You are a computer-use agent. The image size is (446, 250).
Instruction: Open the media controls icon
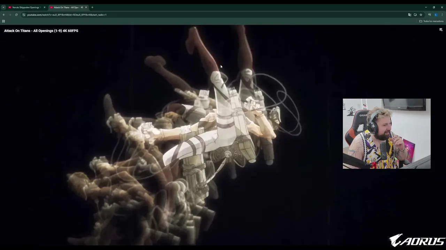click(x=430, y=15)
